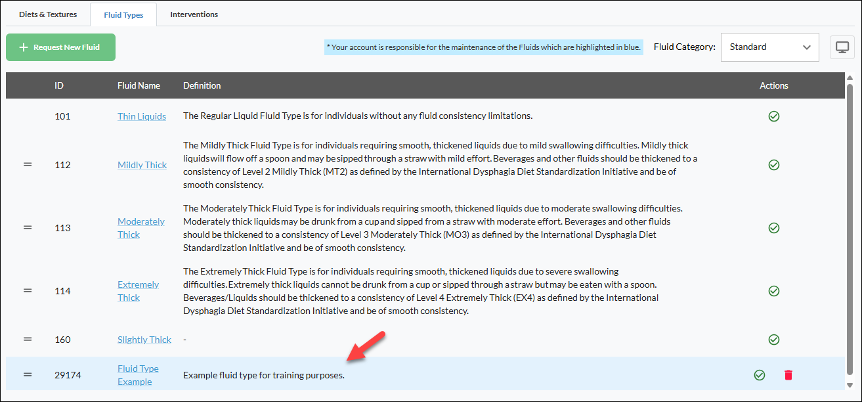Click ID cell 101
Image resolution: width=862 pixels, height=402 pixels.
click(62, 116)
